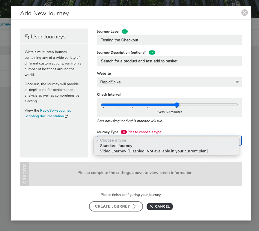Select the Choose a type placeholder option
Screen dimensions: 259x231
pos(113,140)
